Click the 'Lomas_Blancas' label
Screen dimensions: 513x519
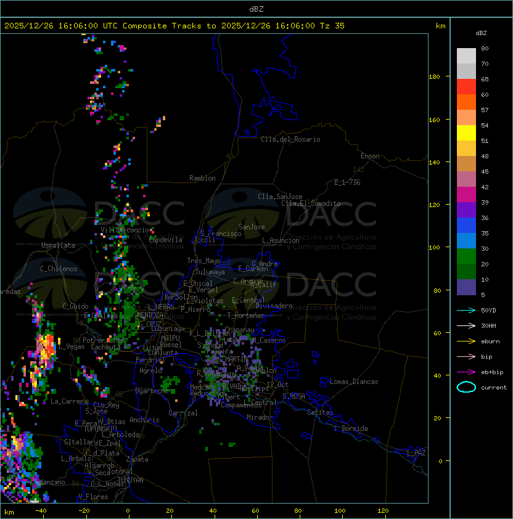[x=354, y=382]
